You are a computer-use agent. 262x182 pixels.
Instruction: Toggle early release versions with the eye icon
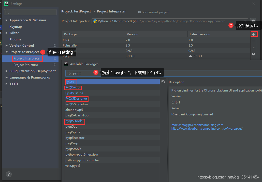point(253,54)
